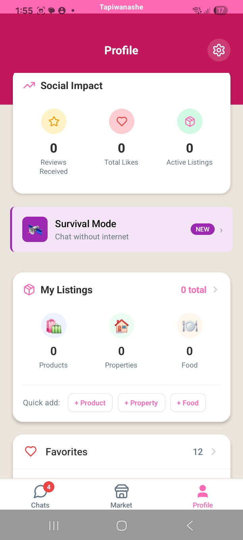243x540 pixels.
Task: Tap the Android back navigation button
Action: click(x=190, y=525)
